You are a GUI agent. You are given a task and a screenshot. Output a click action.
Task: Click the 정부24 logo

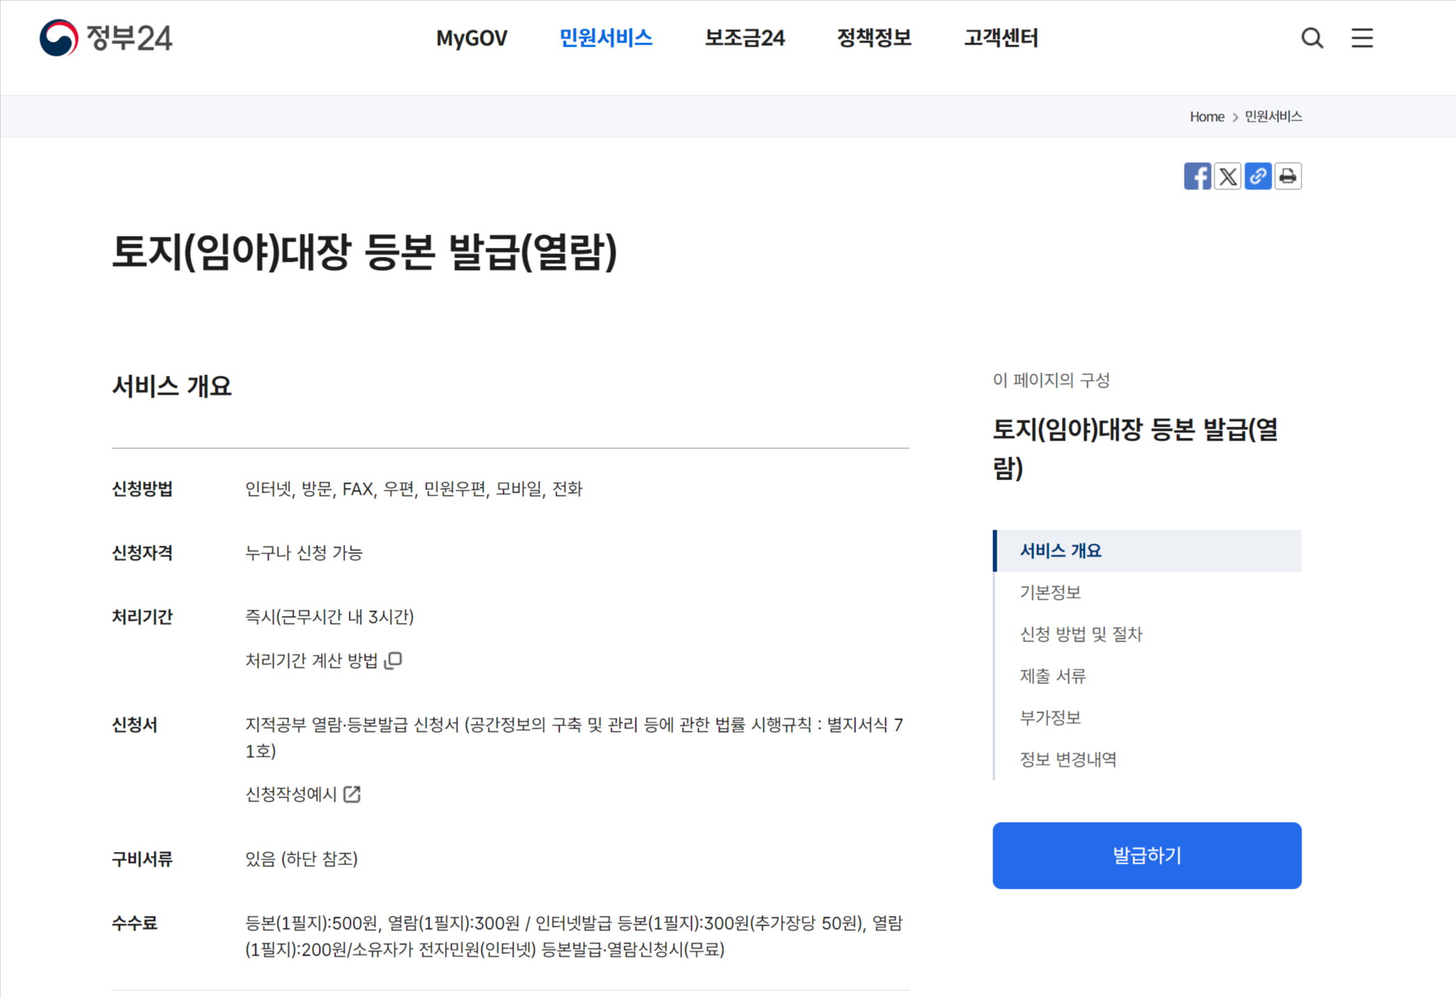[106, 38]
